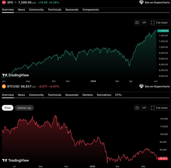Click the SPX change +0.26%

54,2
